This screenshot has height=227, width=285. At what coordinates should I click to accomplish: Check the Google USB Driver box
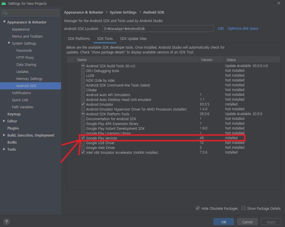click(x=83, y=143)
